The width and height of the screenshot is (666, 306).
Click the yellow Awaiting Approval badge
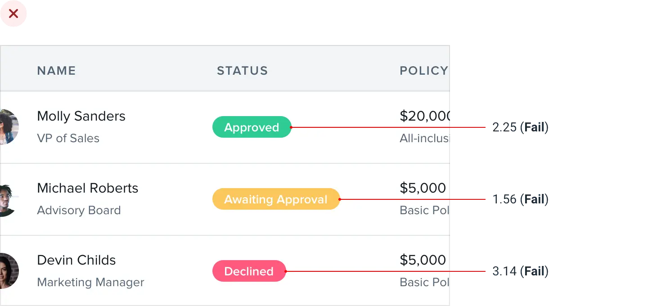276,199
